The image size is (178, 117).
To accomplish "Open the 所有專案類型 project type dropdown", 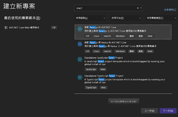I will coord(161,18).
